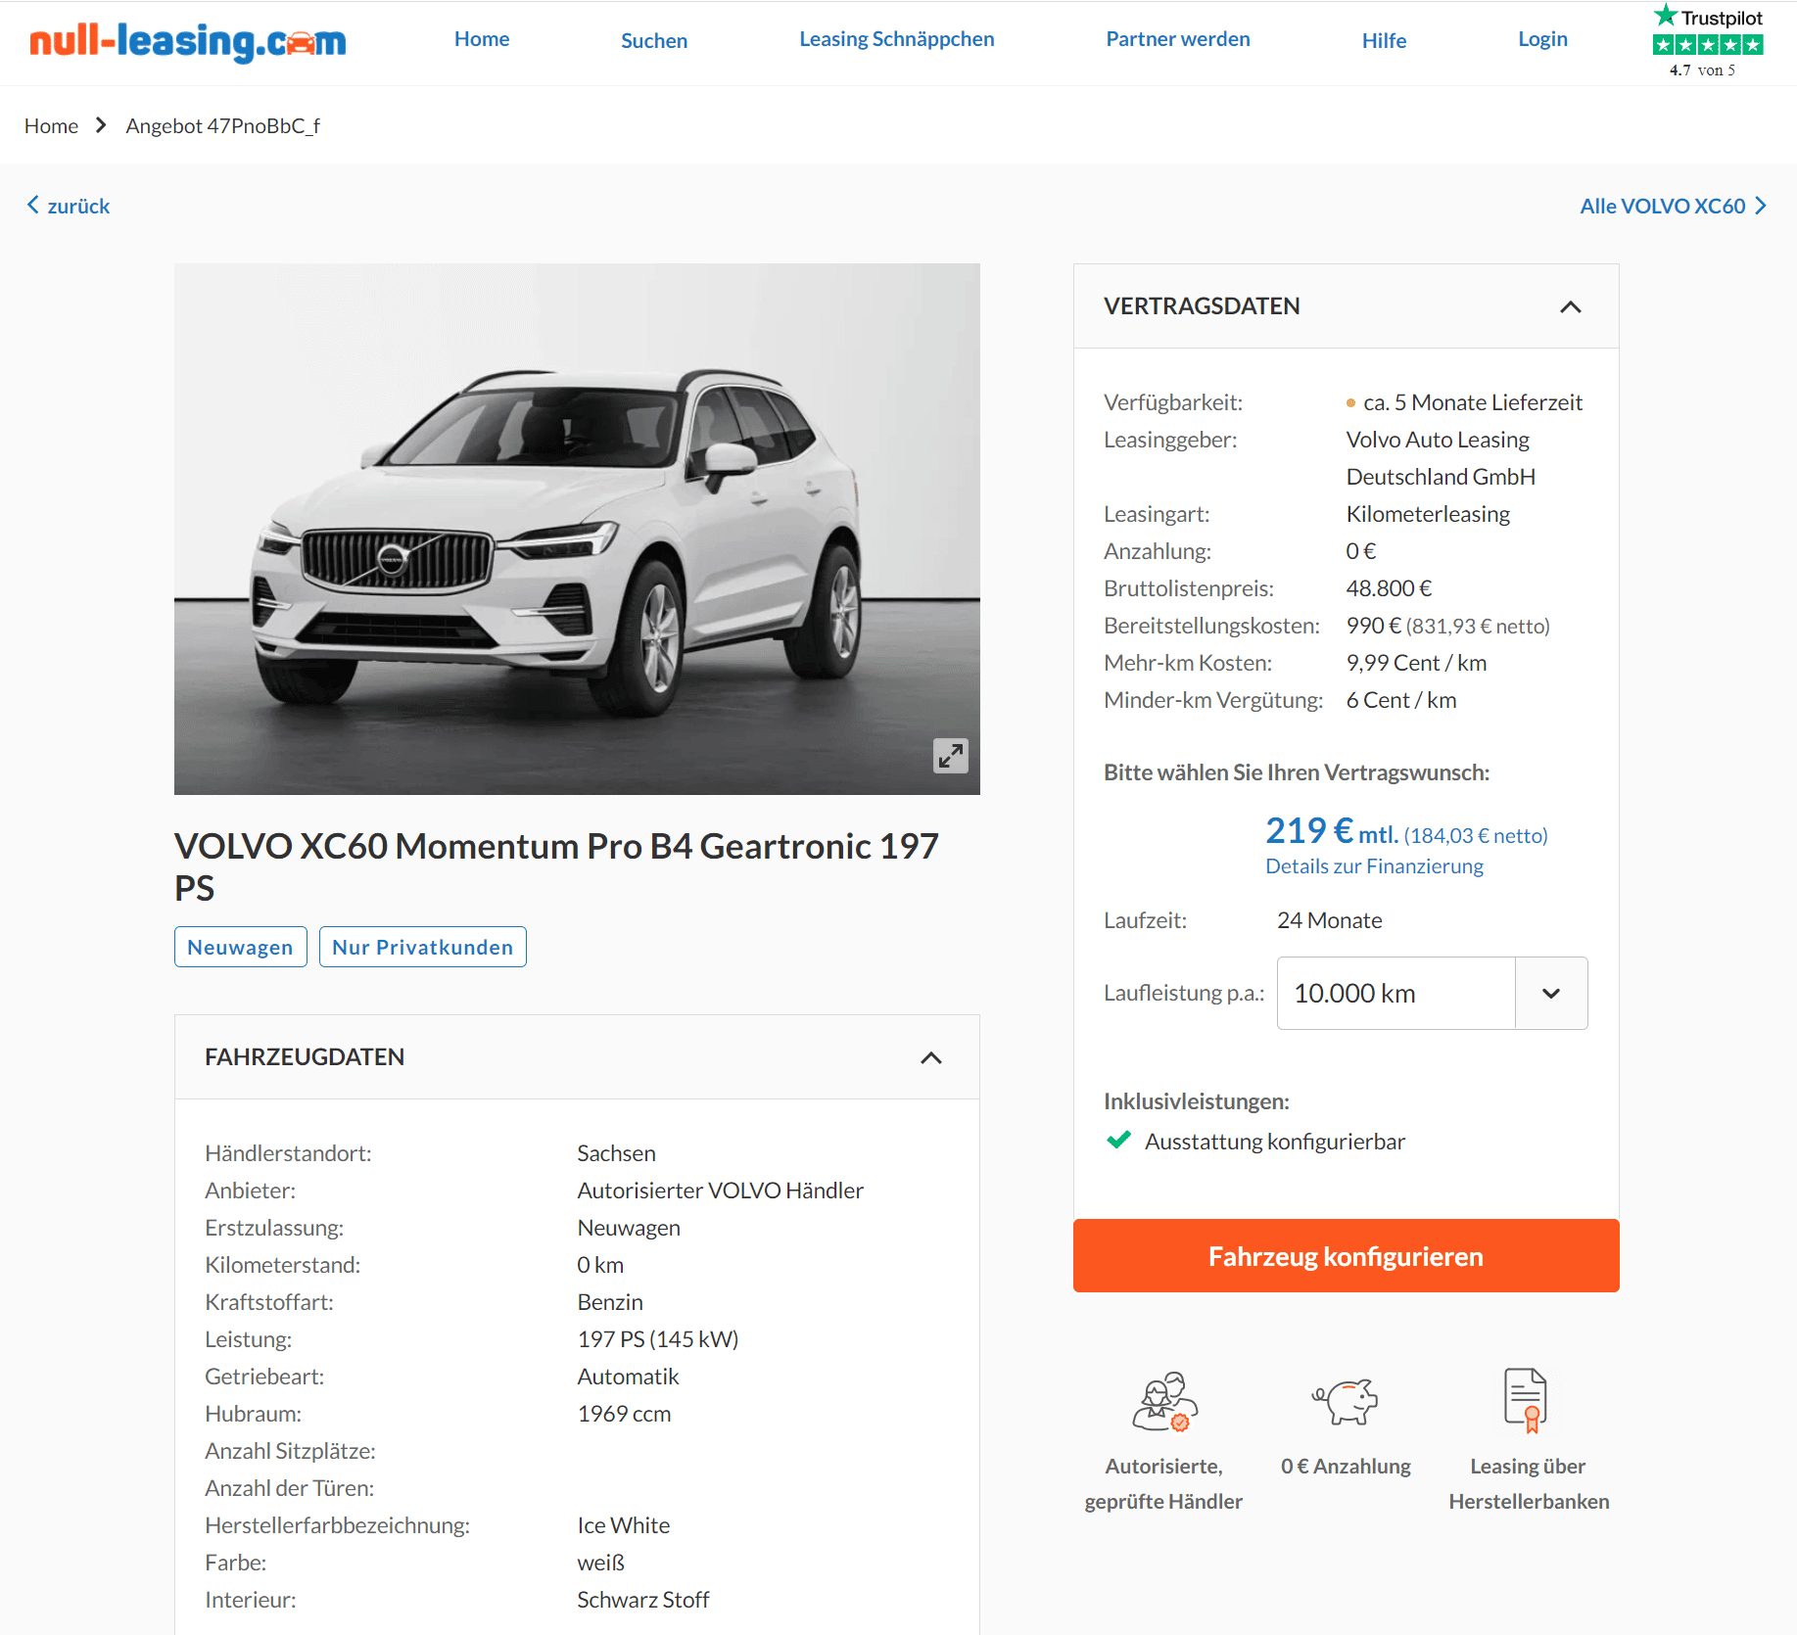Click the piggy bank 0 € Anzahlung icon
Image resolution: width=1797 pixels, height=1635 pixels.
pos(1346,1402)
